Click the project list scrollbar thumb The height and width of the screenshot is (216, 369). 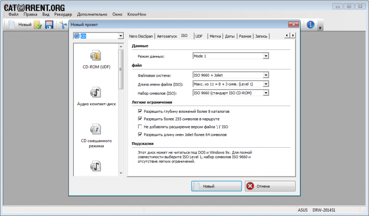tap(121, 69)
